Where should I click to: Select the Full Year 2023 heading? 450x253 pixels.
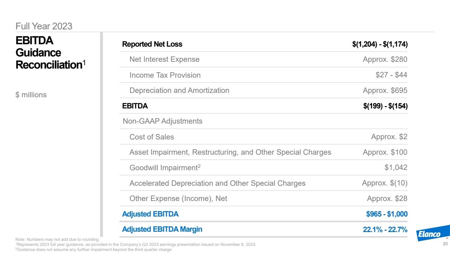[44, 26]
